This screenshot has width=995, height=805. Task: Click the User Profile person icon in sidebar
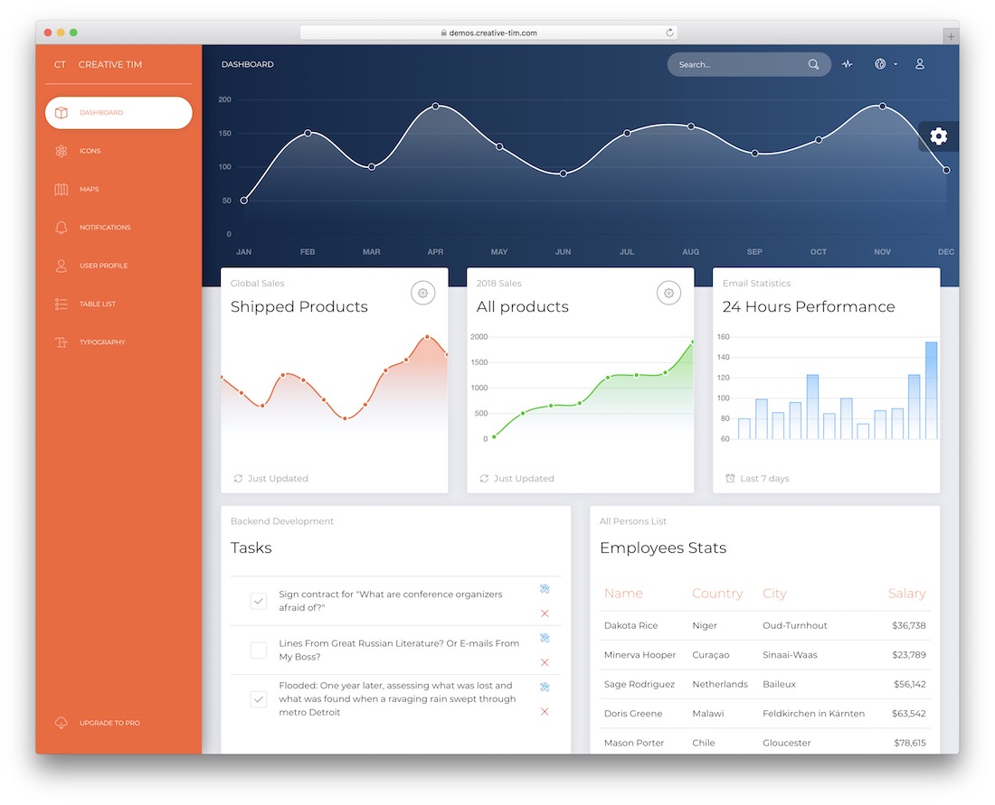[61, 266]
